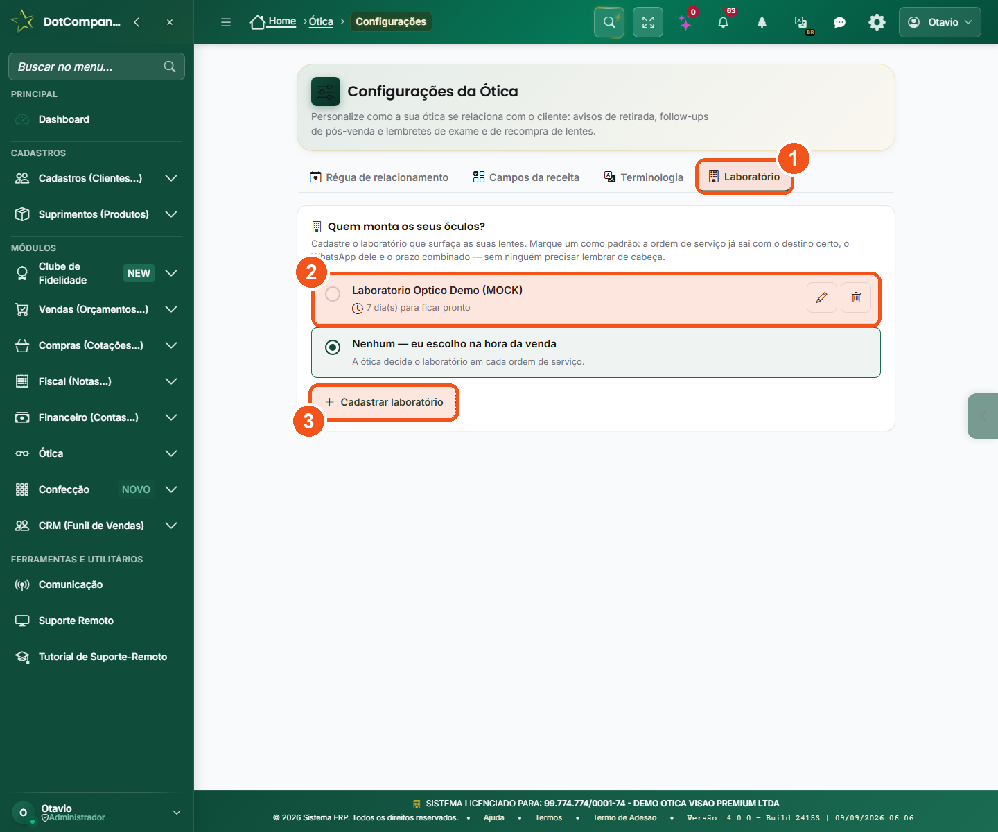The width and height of the screenshot is (998, 832).
Task: Open the search button in the top bar
Action: click(x=609, y=22)
